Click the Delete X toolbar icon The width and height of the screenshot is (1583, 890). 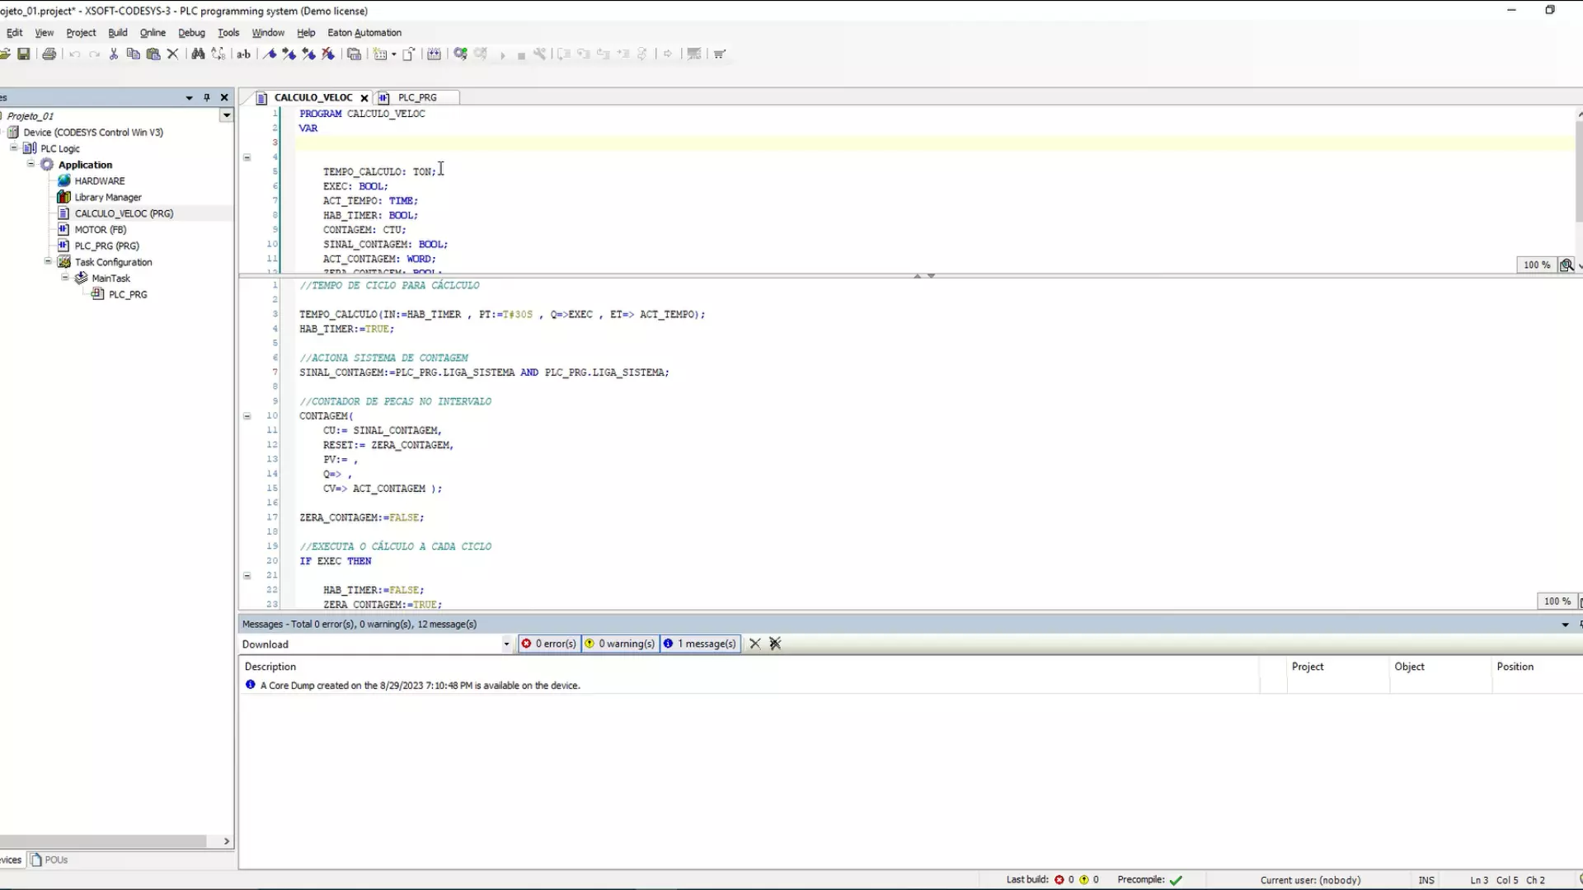coord(173,54)
